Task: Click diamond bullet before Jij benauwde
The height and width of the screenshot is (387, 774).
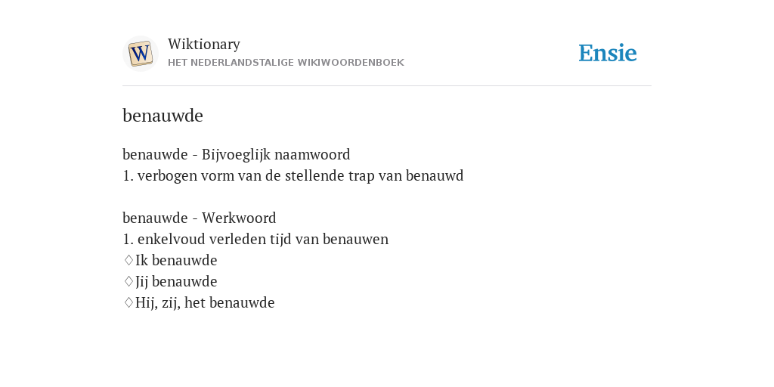Action: pyautogui.click(x=128, y=281)
